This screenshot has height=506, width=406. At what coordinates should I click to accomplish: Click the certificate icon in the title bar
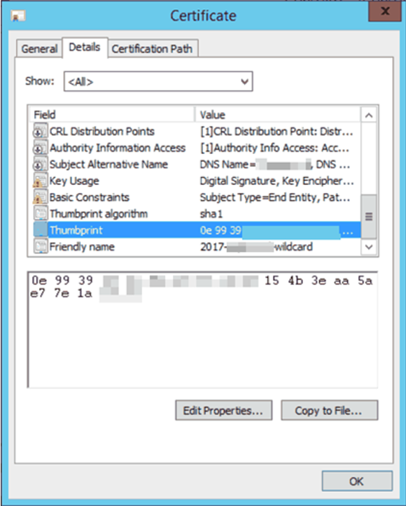click(x=18, y=16)
